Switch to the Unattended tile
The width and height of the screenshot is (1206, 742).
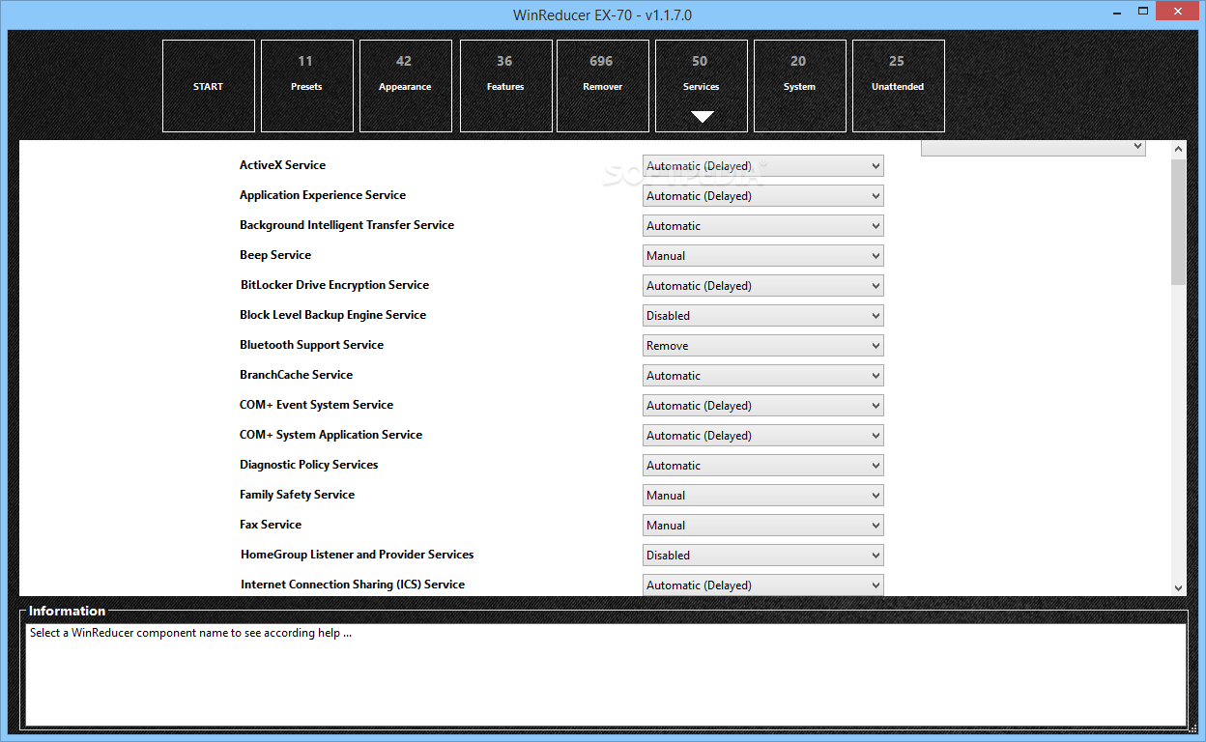899,86
